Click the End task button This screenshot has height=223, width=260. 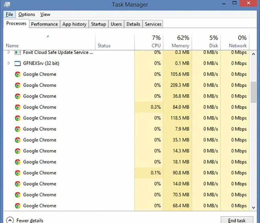(237, 220)
